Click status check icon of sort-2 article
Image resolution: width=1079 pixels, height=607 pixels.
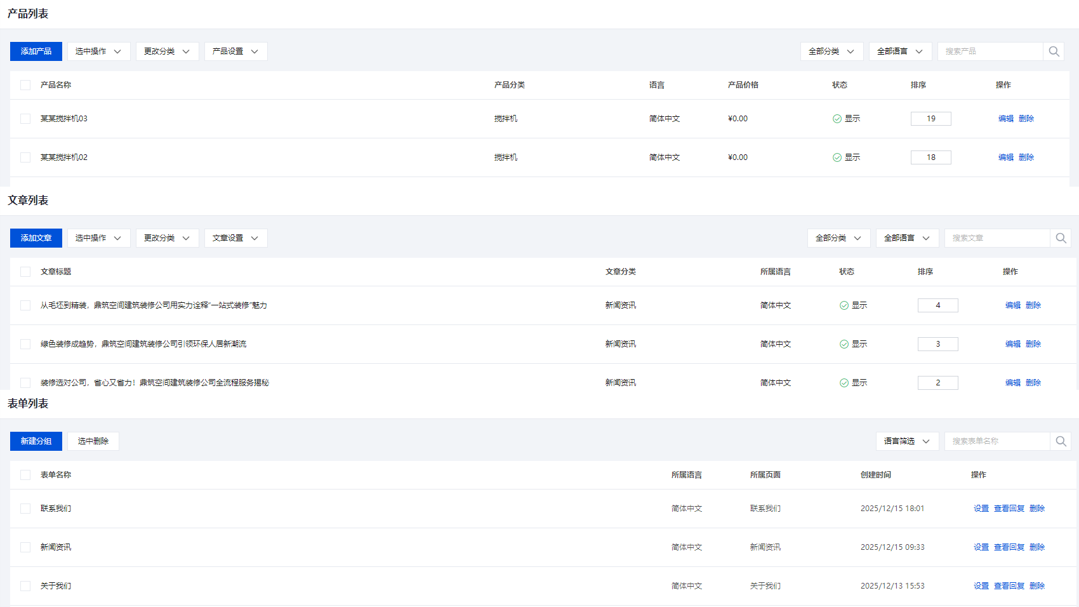(x=844, y=383)
